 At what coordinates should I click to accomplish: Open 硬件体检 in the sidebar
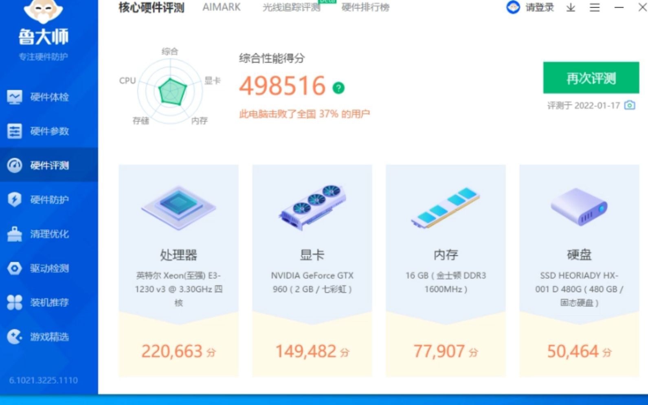pos(49,97)
